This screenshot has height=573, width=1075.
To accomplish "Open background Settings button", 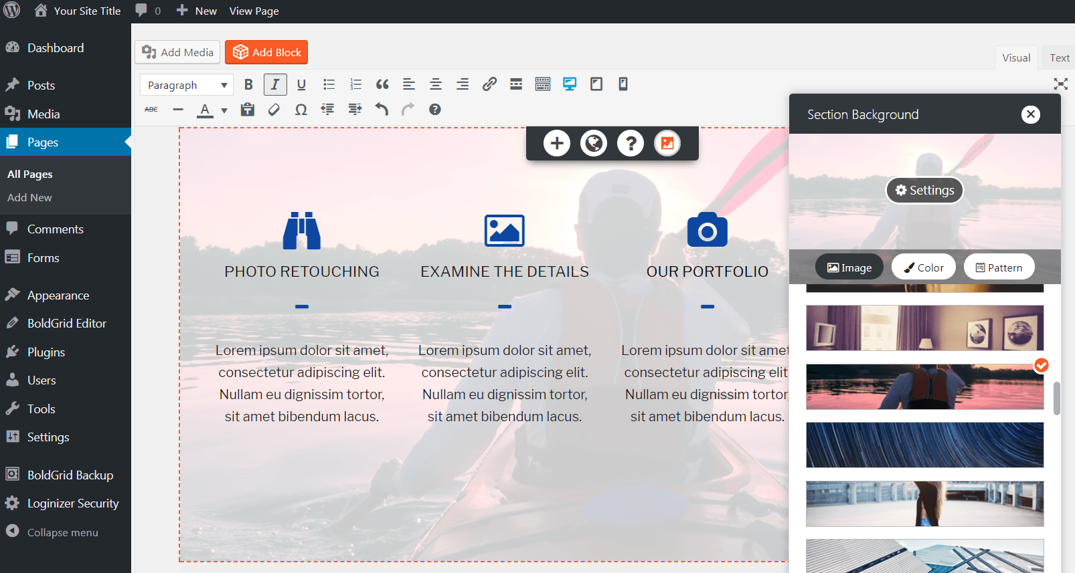I will coord(925,191).
